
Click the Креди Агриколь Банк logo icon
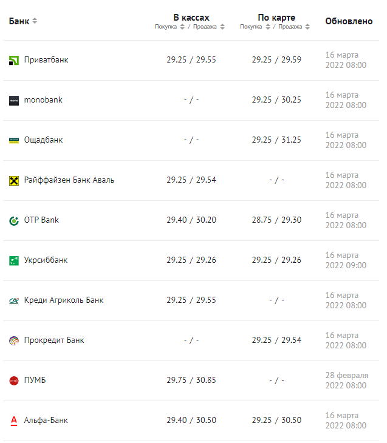(14, 300)
